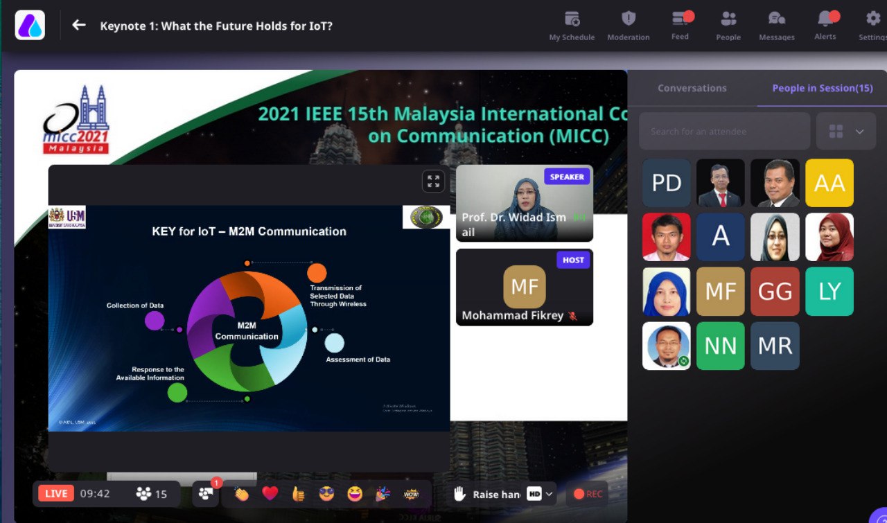This screenshot has height=523, width=887.
Task: Open the chat bubble with notification badge
Action: 206,493
